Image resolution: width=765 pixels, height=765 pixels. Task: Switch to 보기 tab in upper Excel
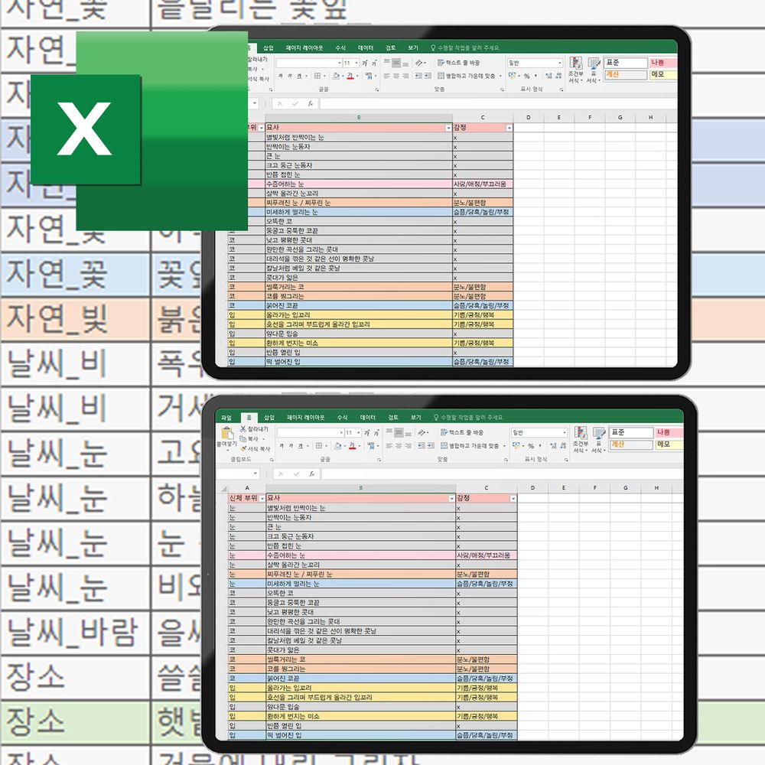pos(413,47)
